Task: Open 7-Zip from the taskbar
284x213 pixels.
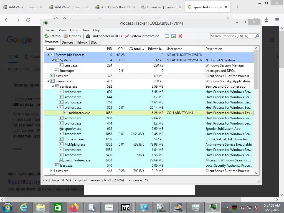Action: click(126, 207)
